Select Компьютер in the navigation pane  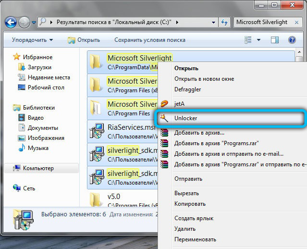click(x=38, y=168)
